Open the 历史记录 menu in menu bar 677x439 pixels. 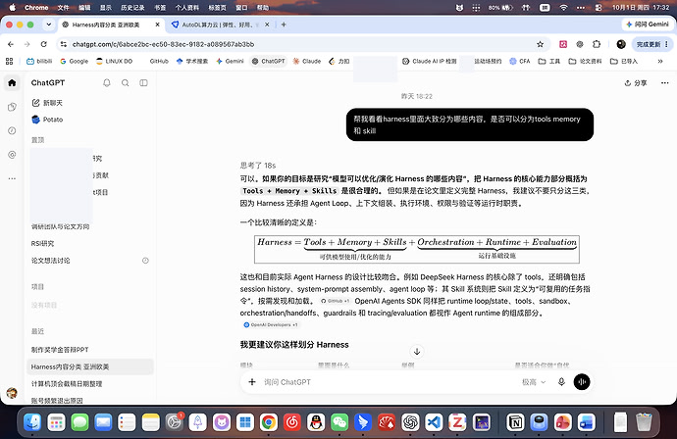point(132,7)
